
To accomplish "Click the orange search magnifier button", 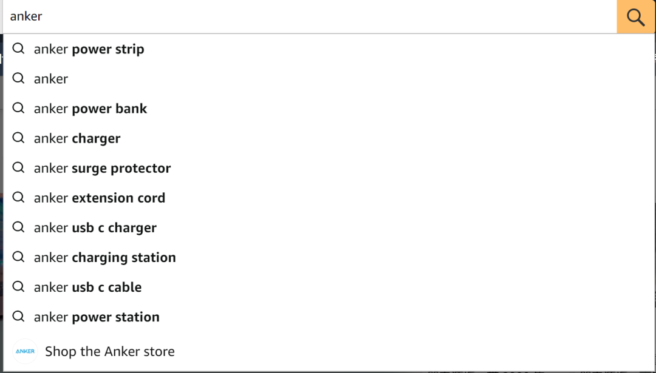I will tap(635, 17).
